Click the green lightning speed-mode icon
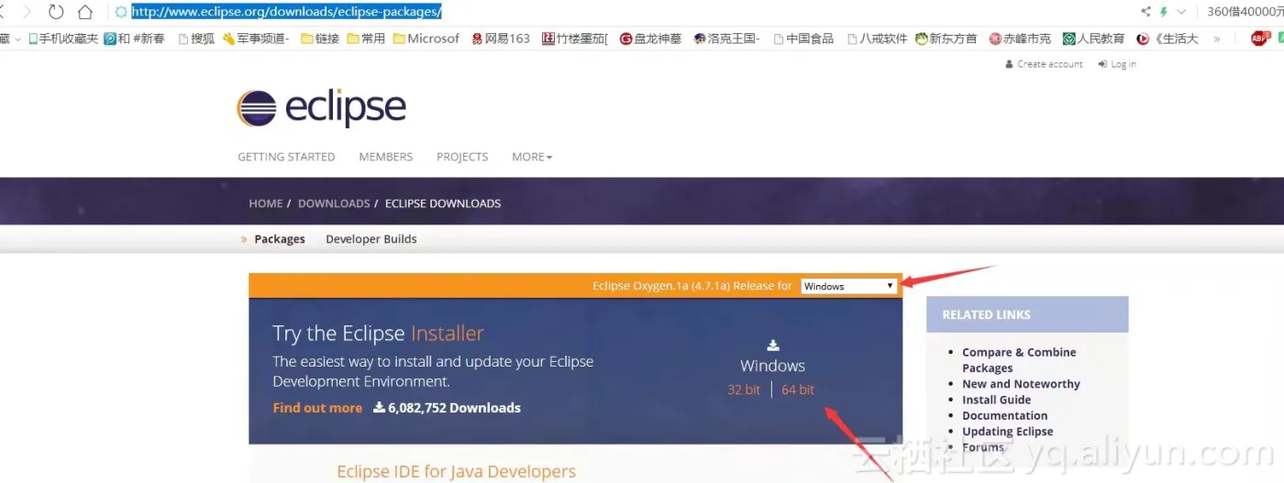The height and width of the screenshot is (483, 1284). coord(1164,12)
